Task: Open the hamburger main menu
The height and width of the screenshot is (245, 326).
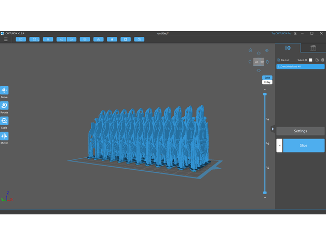Action: 6,39
